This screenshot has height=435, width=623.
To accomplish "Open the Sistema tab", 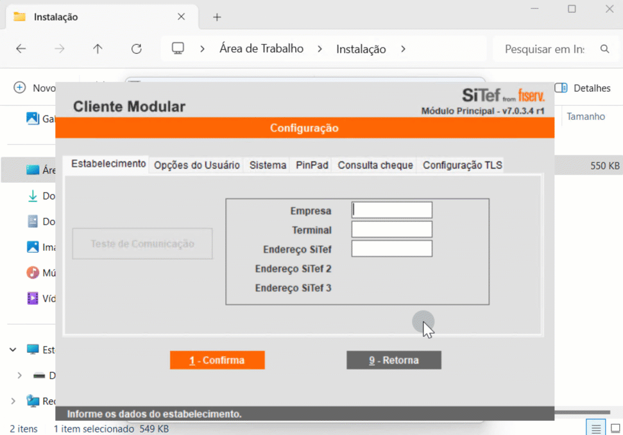I will [x=268, y=166].
